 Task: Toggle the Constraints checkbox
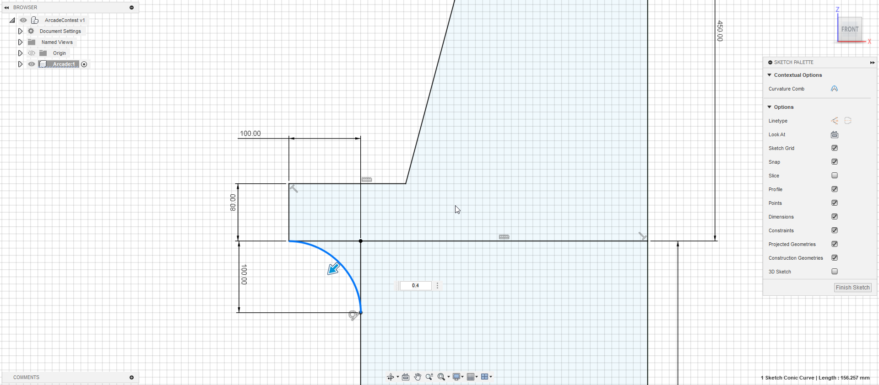(x=835, y=230)
